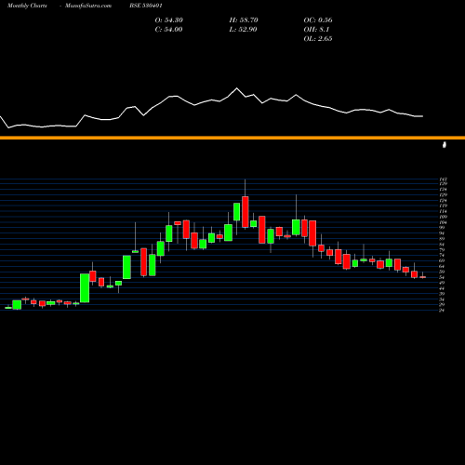Click the open value "O: 54.30"
Screen dimensions: 465x465
[169, 20]
